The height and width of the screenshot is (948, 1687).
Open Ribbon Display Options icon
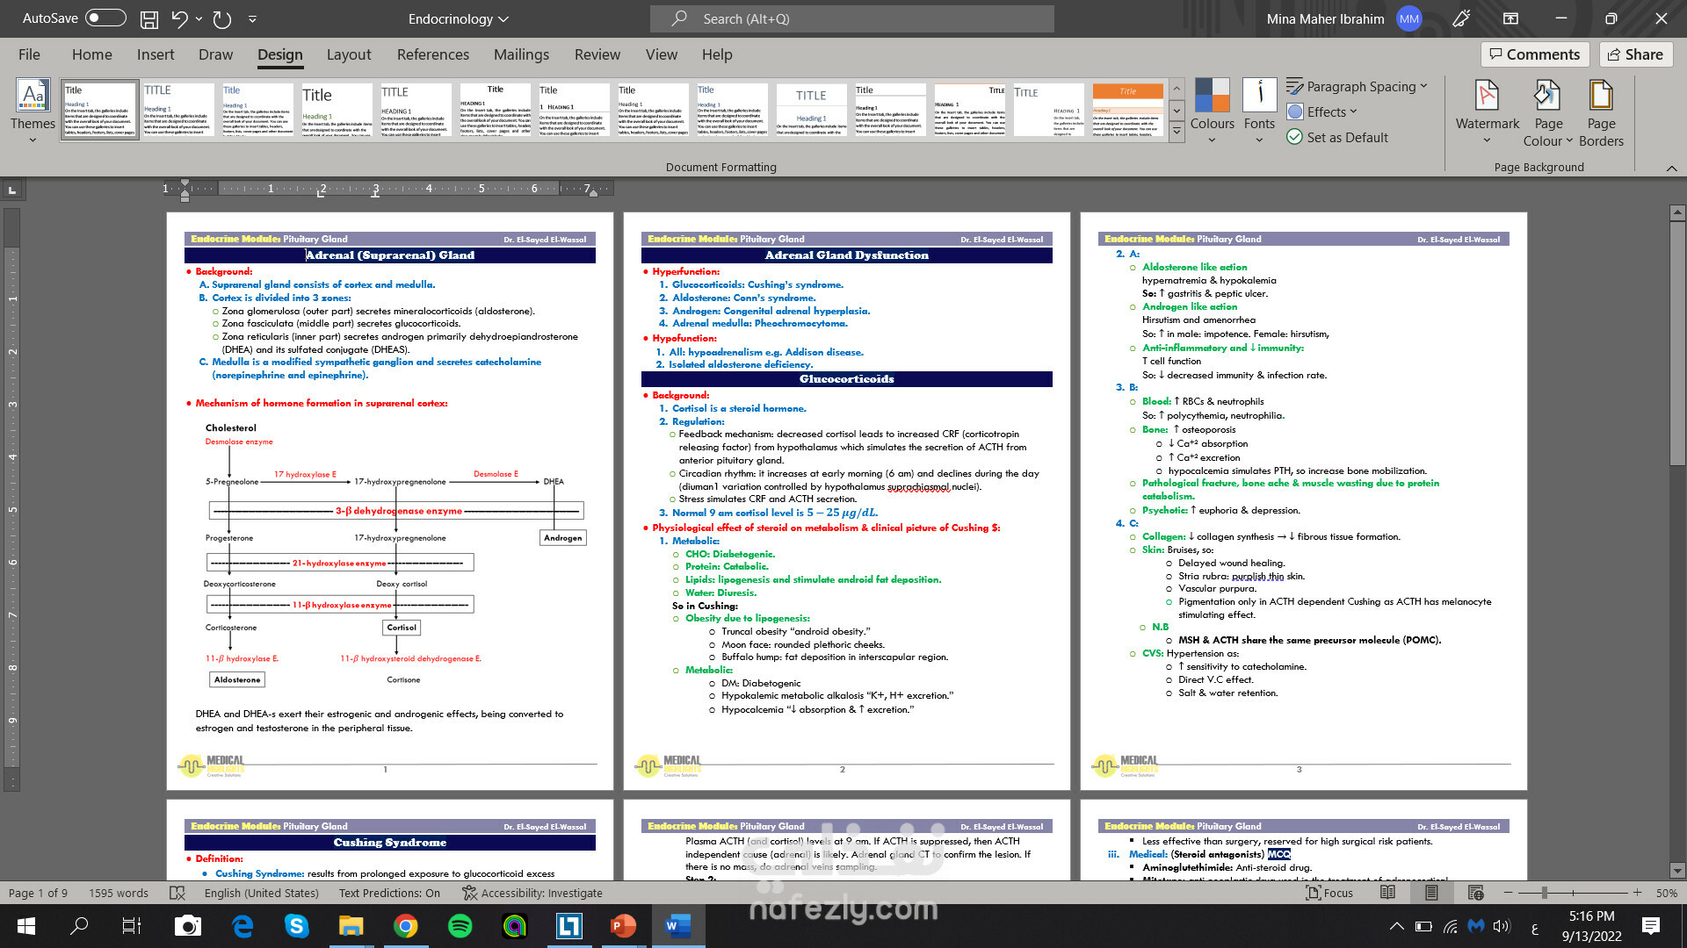click(x=1510, y=18)
